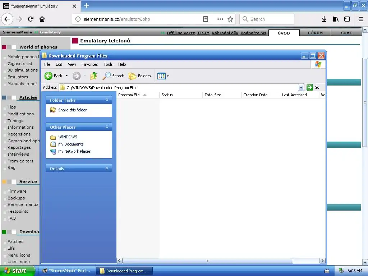Toggle the Folders pane button
368x276 pixels.
tap(140, 76)
